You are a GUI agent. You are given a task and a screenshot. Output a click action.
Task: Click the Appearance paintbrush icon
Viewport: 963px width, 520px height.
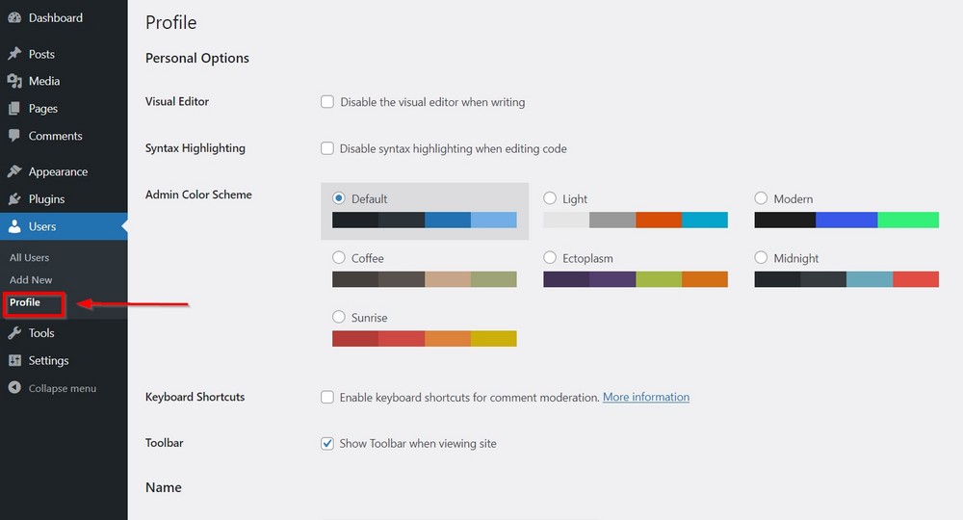click(x=14, y=171)
